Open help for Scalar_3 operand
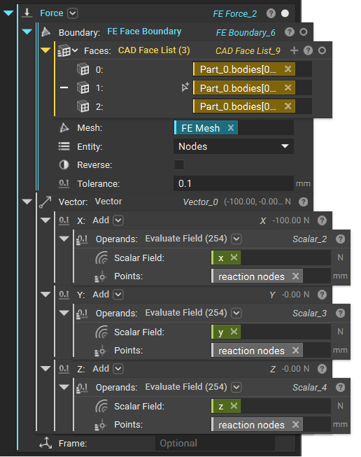This screenshot has height=457, width=361. click(x=340, y=314)
